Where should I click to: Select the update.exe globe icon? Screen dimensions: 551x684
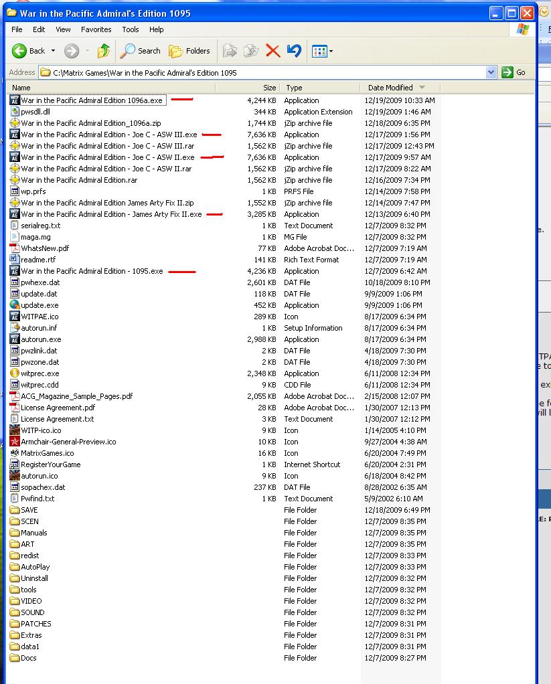coord(15,305)
